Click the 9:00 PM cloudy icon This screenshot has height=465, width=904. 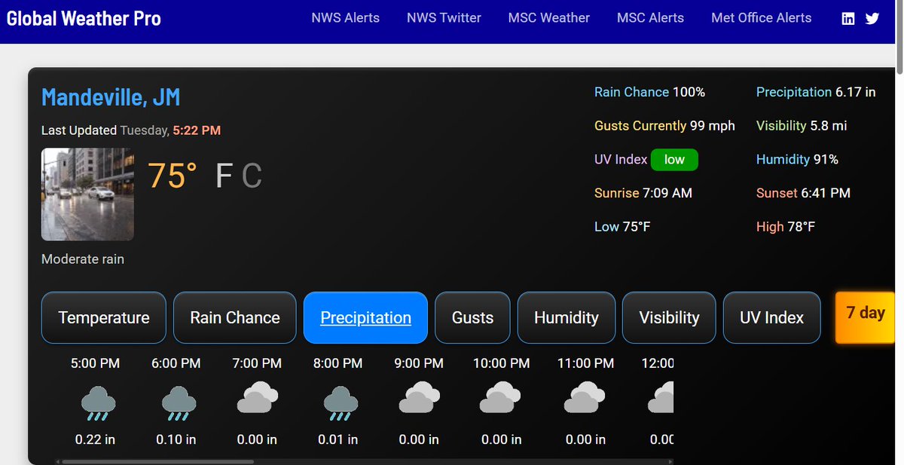pyautogui.click(x=420, y=397)
